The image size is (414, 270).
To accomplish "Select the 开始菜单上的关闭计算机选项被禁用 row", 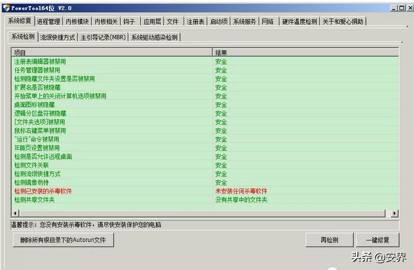I will [x=205, y=96].
